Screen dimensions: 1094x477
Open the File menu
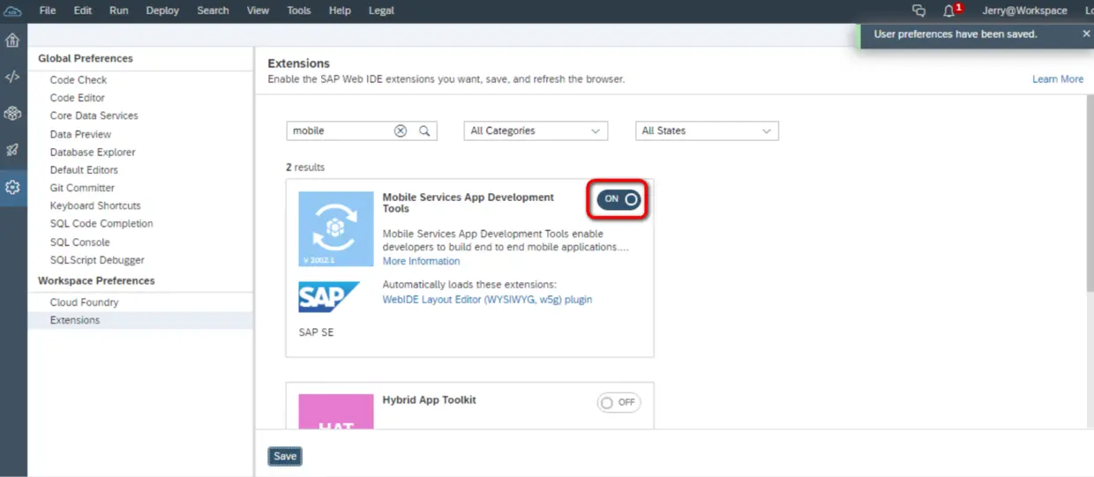point(48,11)
